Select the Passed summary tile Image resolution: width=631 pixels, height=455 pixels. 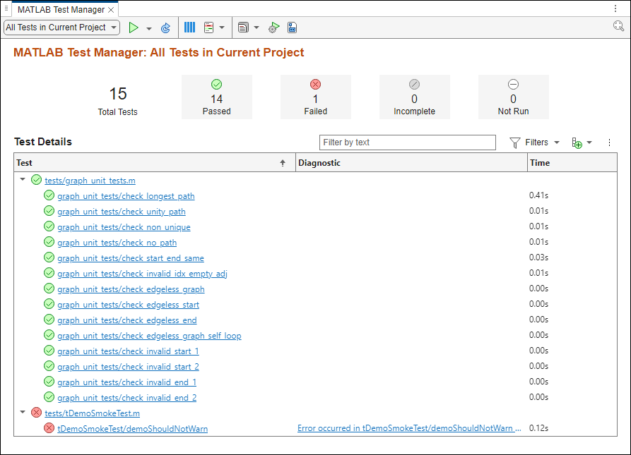click(x=216, y=97)
